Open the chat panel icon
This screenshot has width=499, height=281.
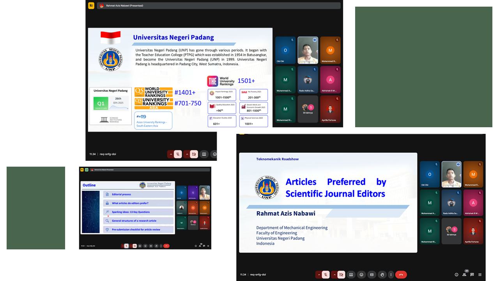point(472,275)
